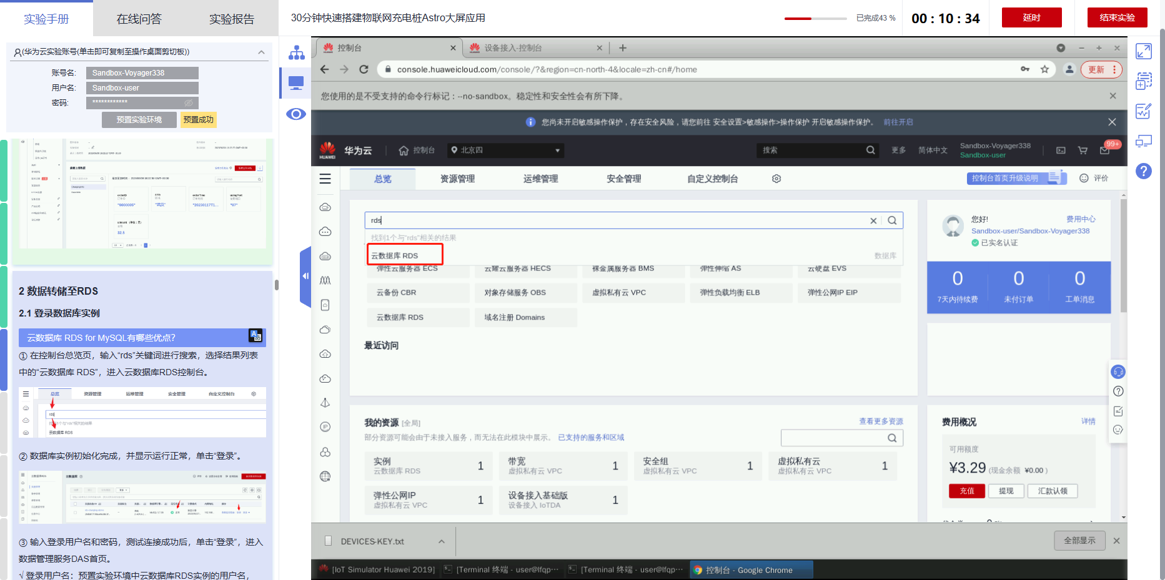The image size is (1165, 580).
Task: Open a new Chrome tab with plus
Action: coord(623,47)
